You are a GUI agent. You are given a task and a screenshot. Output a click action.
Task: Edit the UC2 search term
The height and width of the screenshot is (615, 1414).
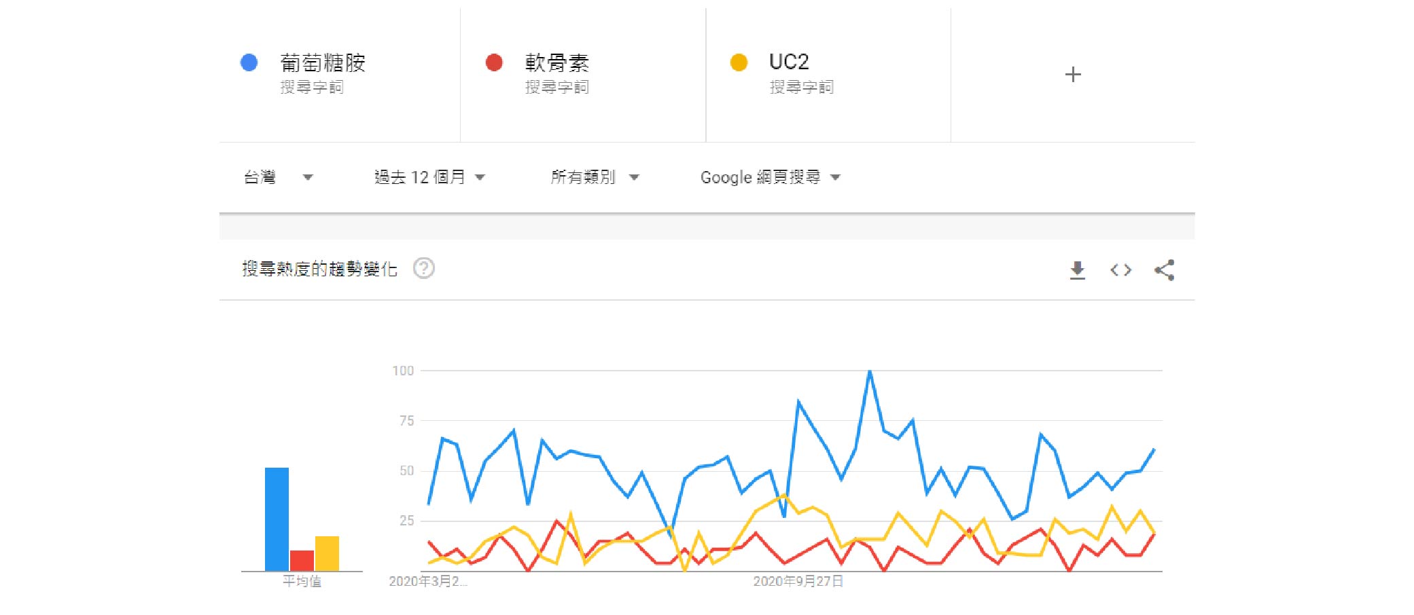click(x=789, y=62)
